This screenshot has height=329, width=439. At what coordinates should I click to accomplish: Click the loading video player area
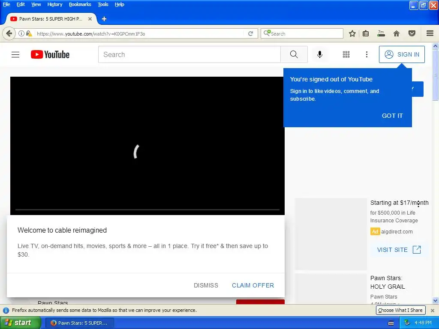point(147,146)
